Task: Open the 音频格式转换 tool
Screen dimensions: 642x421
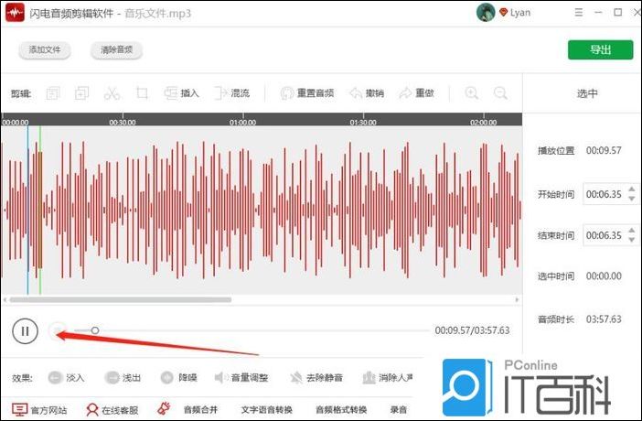Action: point(341,409)
